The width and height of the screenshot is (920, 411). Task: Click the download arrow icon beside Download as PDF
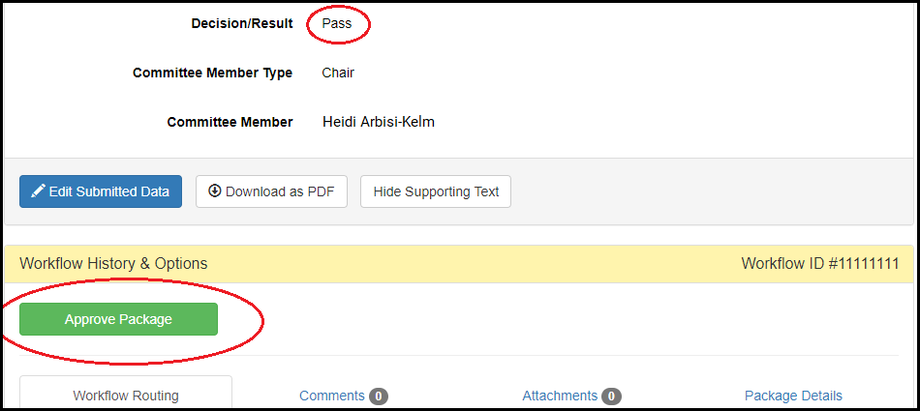click(x=215, y=191)
